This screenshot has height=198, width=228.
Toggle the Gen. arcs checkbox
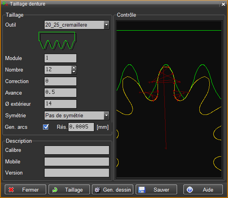[46, 127]
